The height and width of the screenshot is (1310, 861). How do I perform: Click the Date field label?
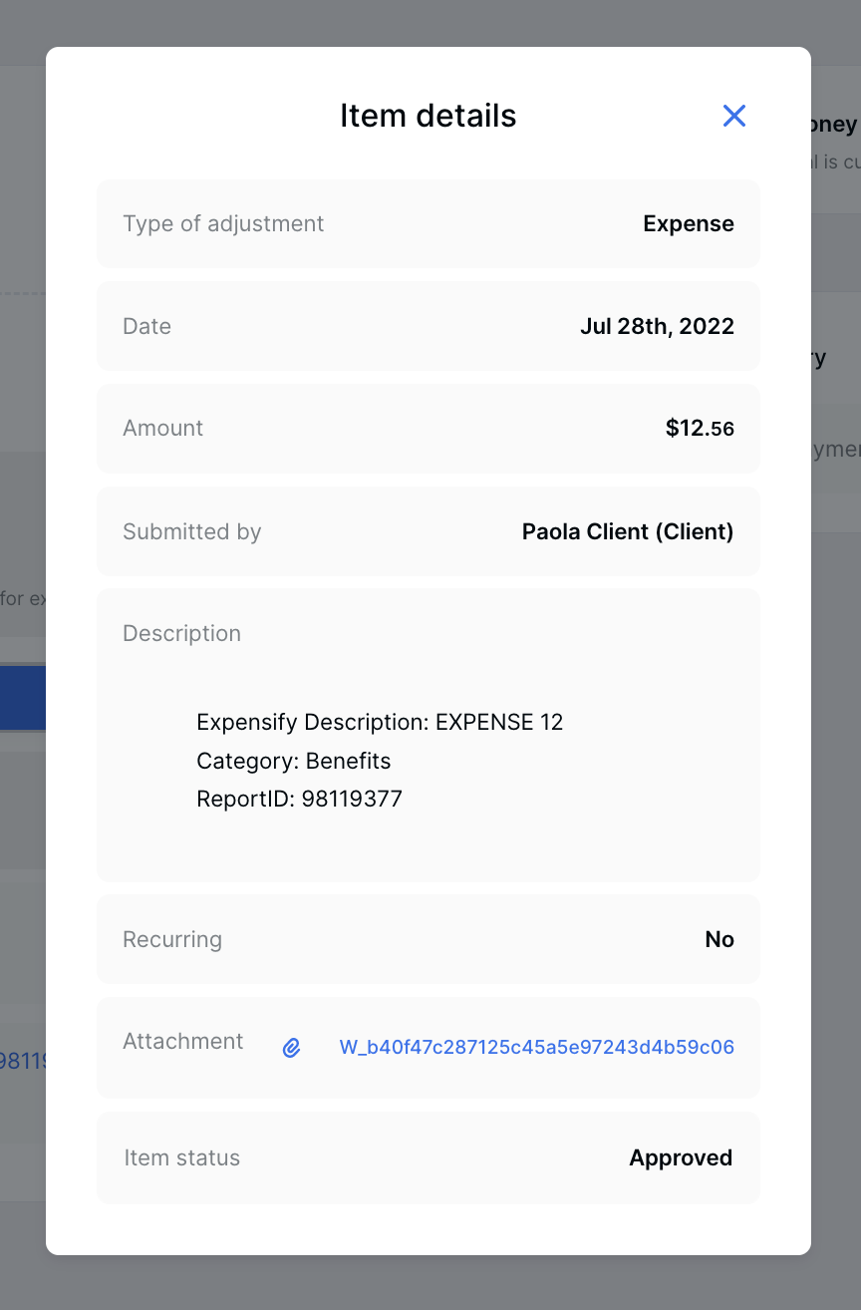[146, 326]
